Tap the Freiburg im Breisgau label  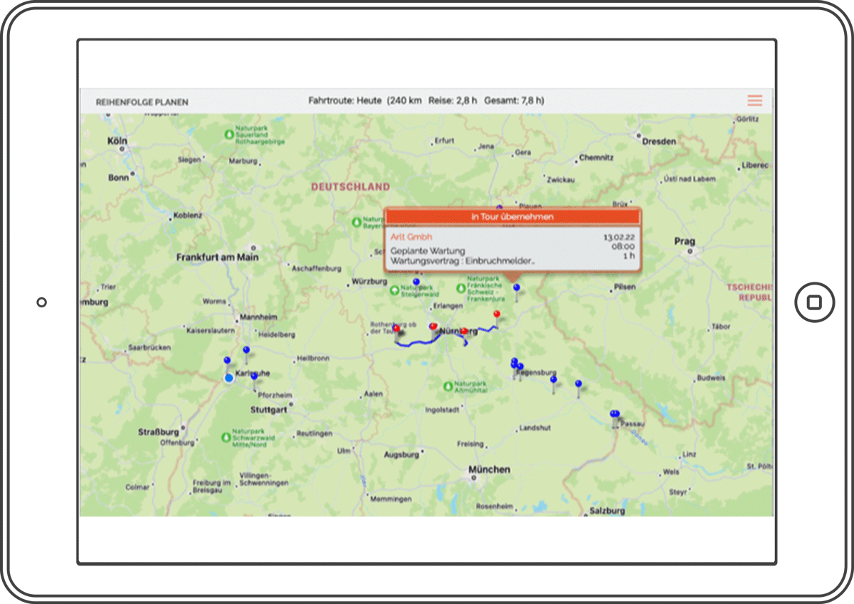tap(212, 487)
